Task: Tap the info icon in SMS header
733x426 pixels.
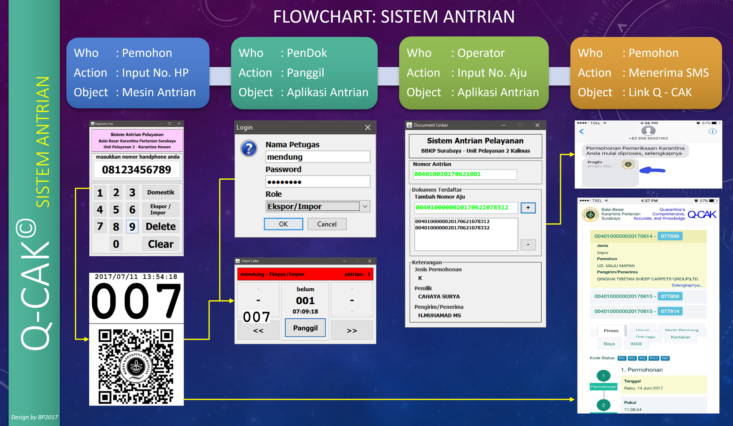Action: click(712, 131)
